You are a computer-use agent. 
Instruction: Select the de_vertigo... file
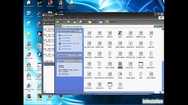coord(89,34)
